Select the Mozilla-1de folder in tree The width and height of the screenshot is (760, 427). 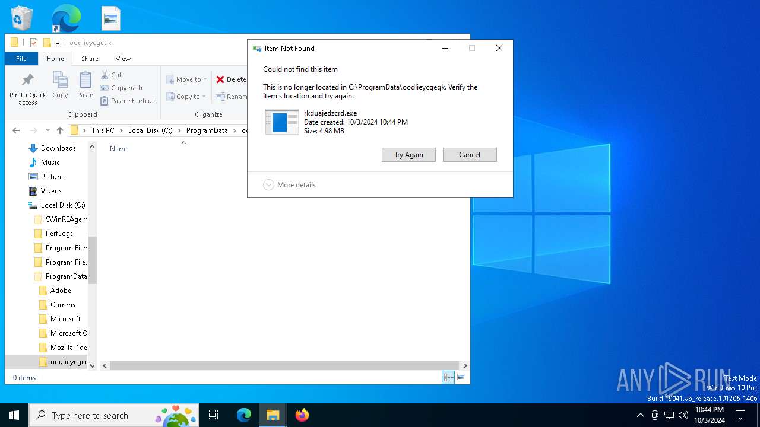63,348
